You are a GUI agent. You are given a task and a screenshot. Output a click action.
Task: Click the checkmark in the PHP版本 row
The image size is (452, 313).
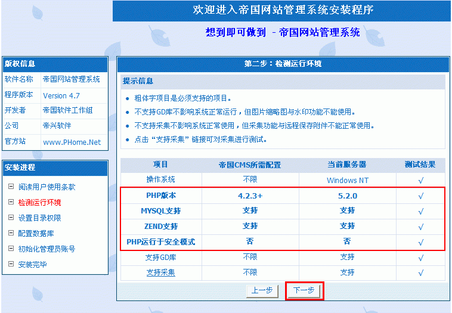[421, 196]
